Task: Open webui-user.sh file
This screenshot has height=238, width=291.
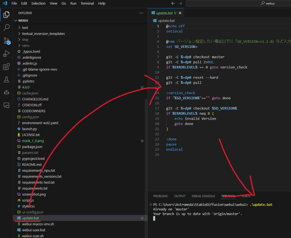Action: [x=80, y=236]
